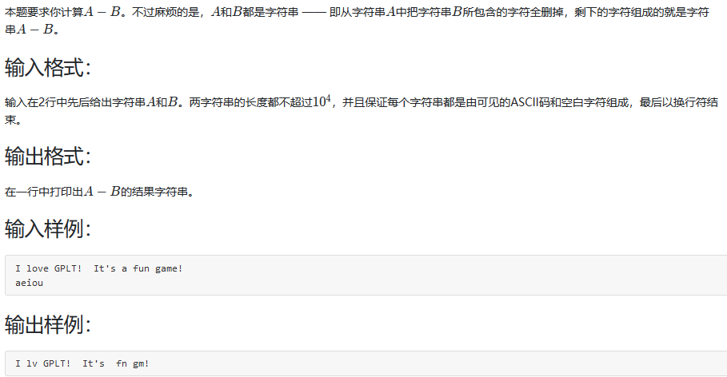
Task: Click the word 'fun' in input sample
Action: point(141,268)
